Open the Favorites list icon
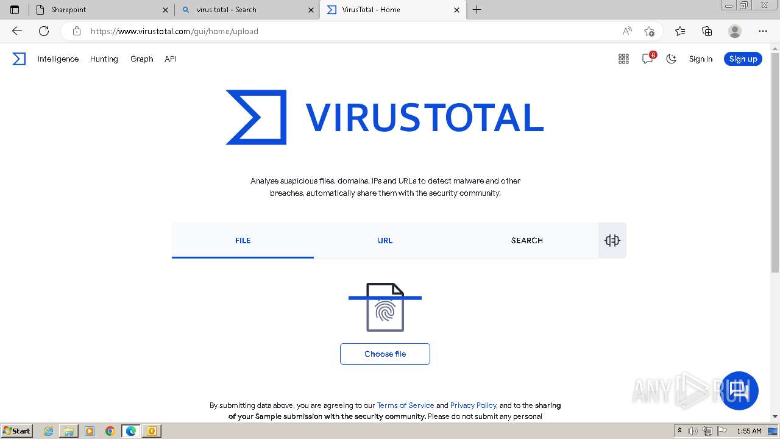 pyautogui.click(x=680, y=31)
